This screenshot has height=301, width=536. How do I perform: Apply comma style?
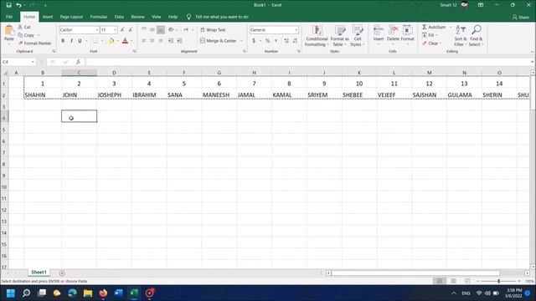click(x=276, y=41)
